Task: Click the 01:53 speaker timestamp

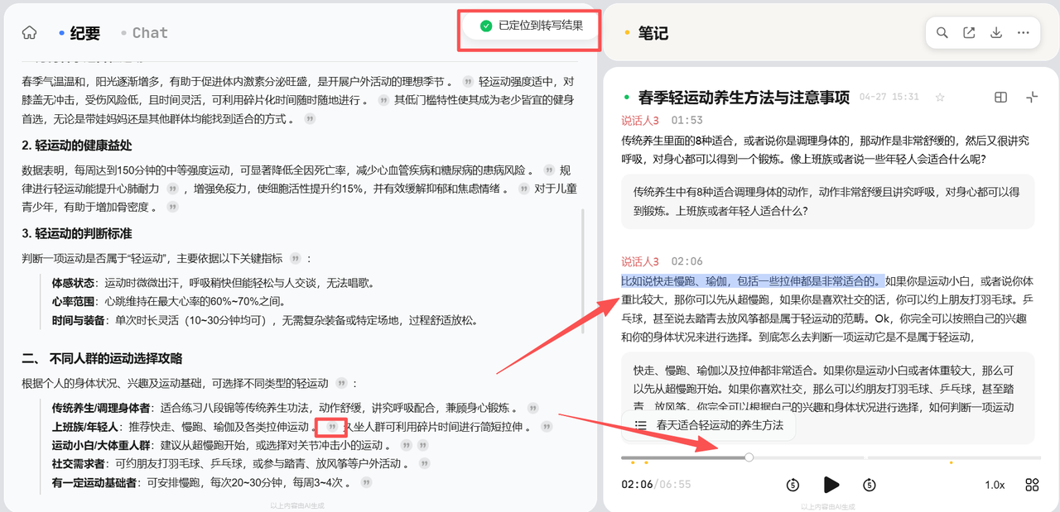Action: pos(687,121)
